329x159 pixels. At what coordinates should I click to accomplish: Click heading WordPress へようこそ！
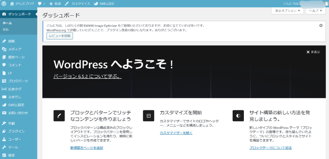tap(114, 64)
